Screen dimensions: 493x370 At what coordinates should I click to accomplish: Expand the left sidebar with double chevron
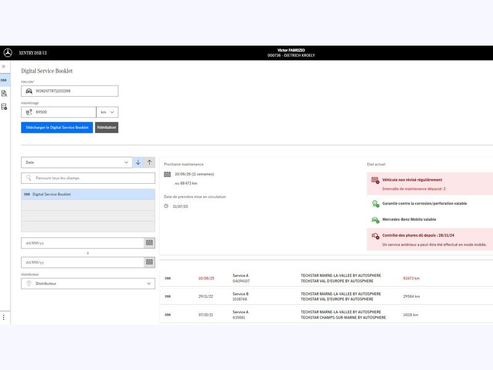tap(4, 66)
